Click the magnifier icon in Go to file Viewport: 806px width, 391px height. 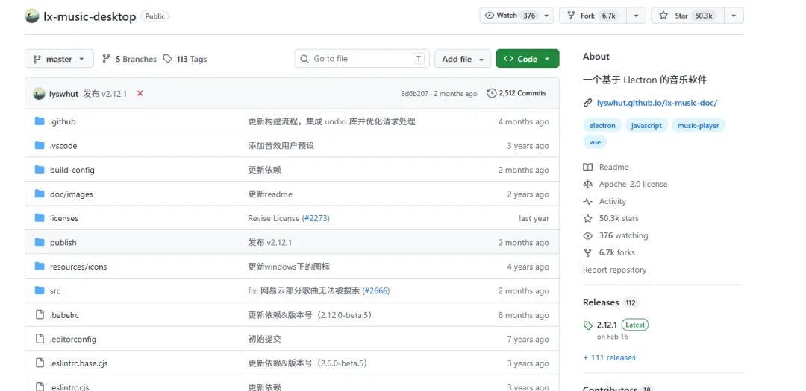[304, 59]
